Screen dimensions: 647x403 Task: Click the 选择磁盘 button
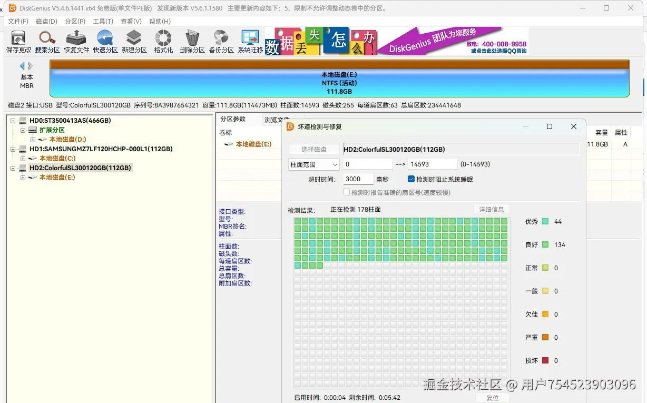click(314, 149)
